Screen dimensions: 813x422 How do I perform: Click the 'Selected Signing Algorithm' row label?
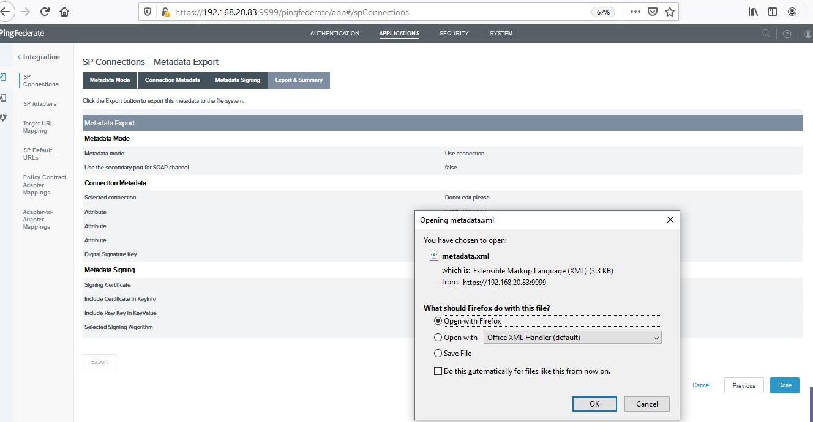pyautogui.click(x=119, y=327)
